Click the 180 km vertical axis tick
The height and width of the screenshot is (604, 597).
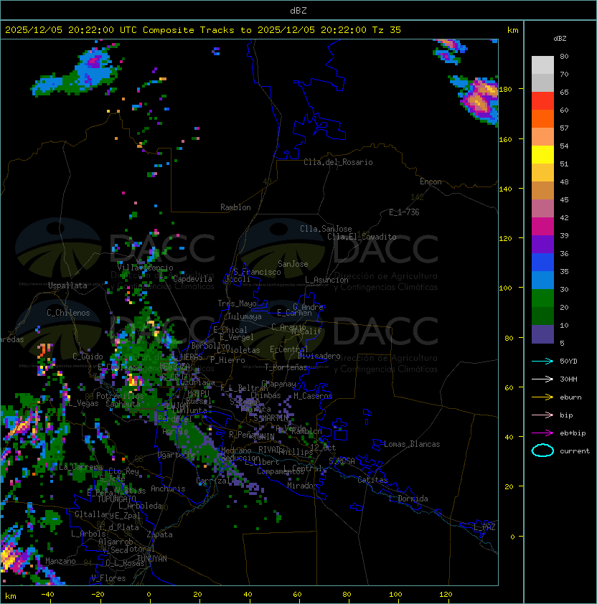pos(506,90)
